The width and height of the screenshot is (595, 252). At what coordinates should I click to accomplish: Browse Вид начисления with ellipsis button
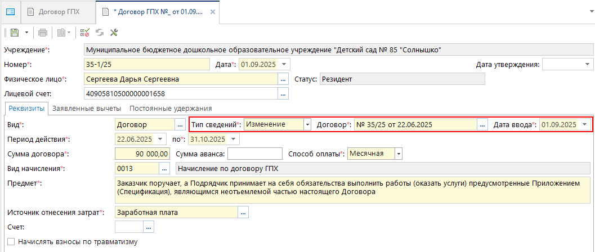point(164,168)
